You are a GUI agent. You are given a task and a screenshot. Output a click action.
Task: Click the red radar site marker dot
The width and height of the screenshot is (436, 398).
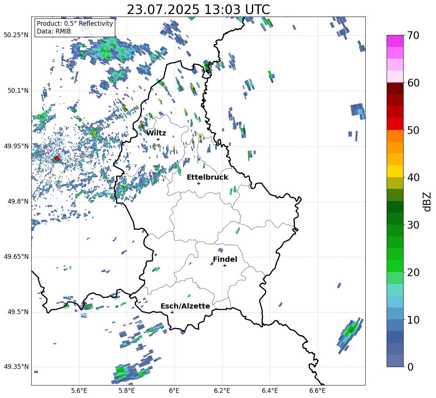tap(57, 159)
